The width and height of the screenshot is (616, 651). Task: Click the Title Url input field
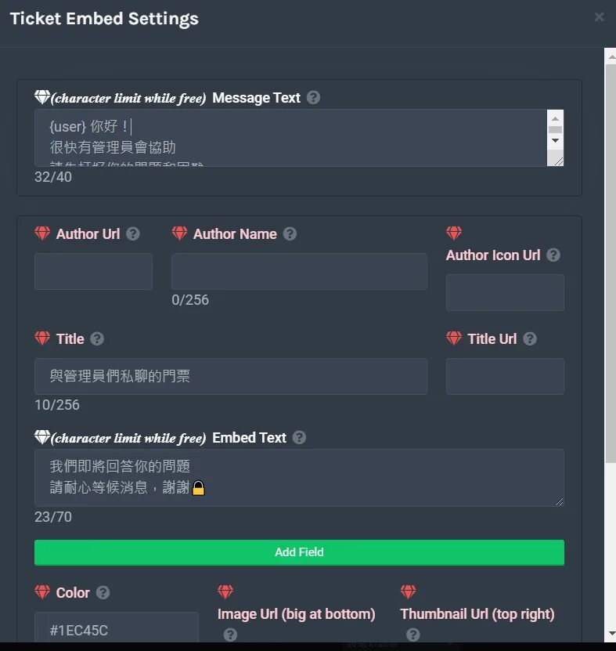click(505, 376)
